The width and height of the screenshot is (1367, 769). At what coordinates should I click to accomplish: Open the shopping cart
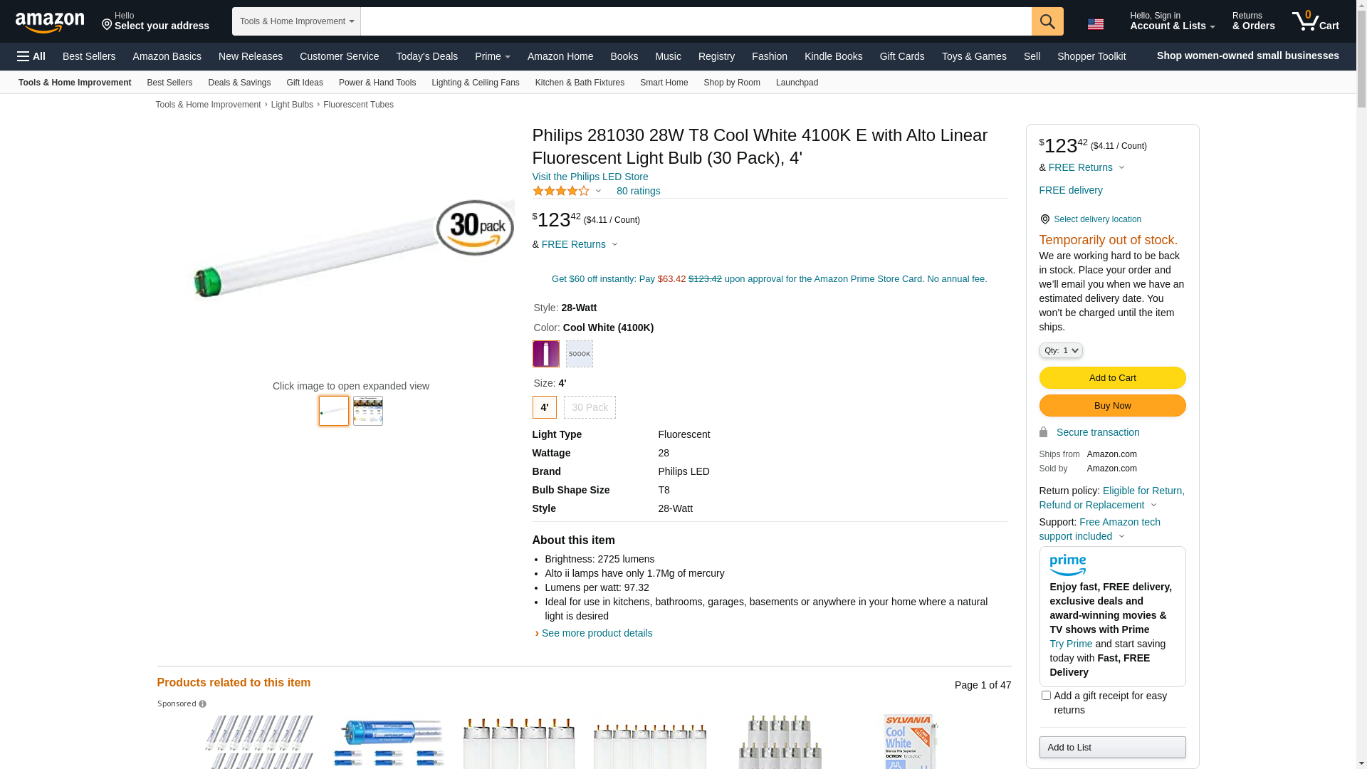[x=1315, y=21]
